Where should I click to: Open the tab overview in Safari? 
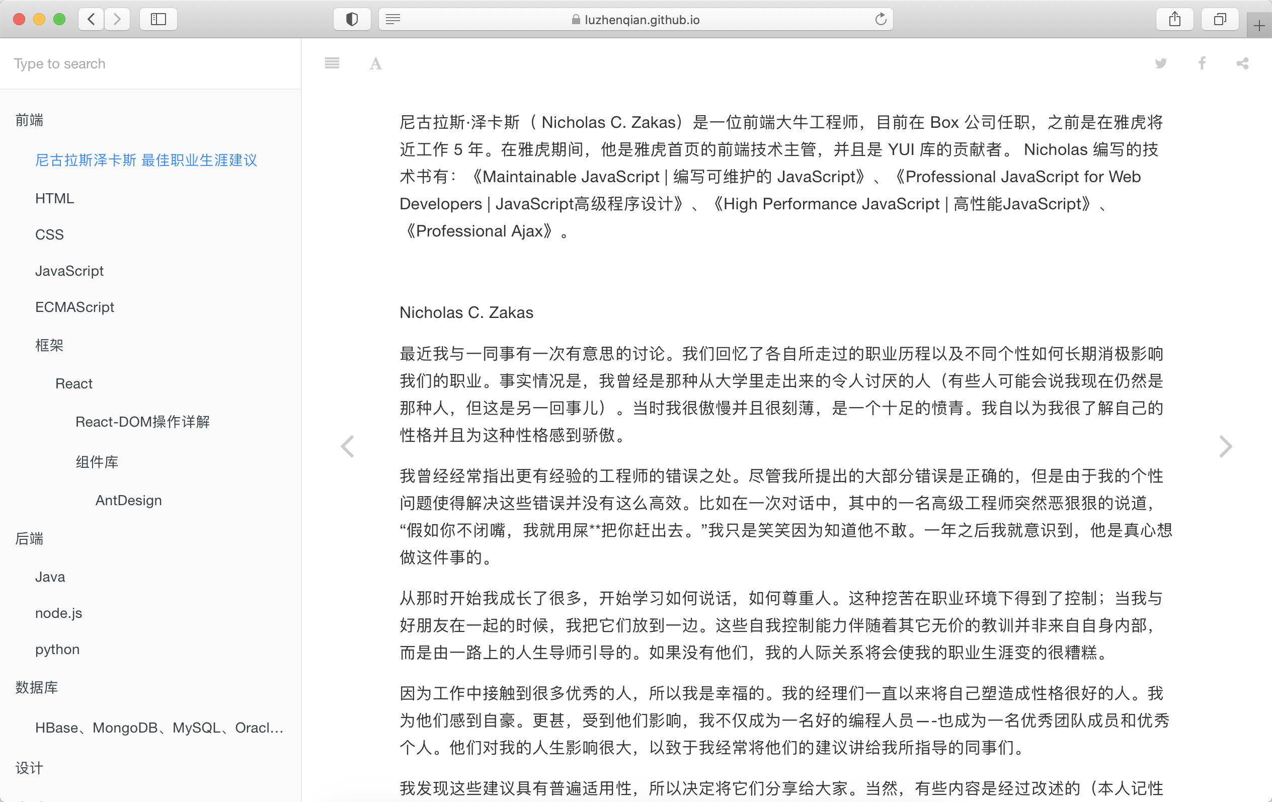click(x=1219, y=19)
